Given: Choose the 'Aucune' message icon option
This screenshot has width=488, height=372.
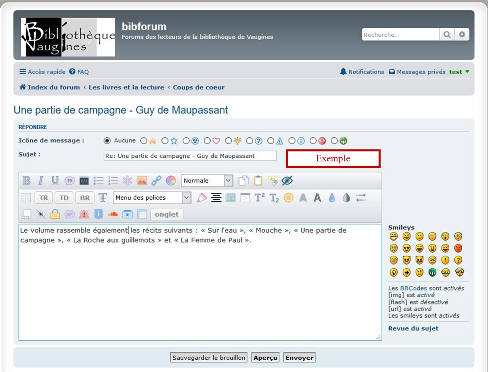Looking at the screenshot, I should pos(107,141).
